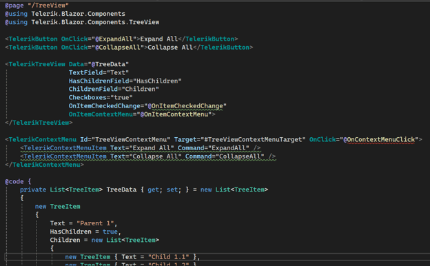Select the "/TreeView" route string
Screen dimensions: 430x266
[x=48, y=6]
